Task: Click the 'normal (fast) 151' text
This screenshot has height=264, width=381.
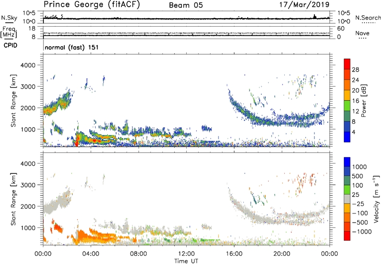Action: 72,47
